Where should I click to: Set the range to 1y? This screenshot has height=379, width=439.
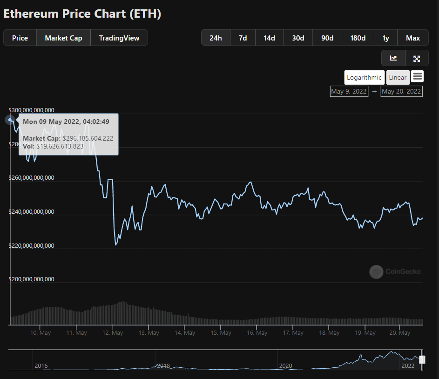385,38
